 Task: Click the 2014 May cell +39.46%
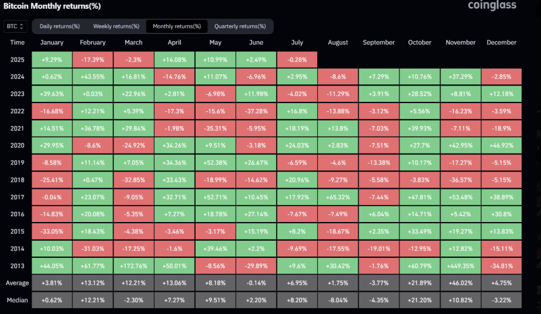pyautogui.click(x=216, y=248)
